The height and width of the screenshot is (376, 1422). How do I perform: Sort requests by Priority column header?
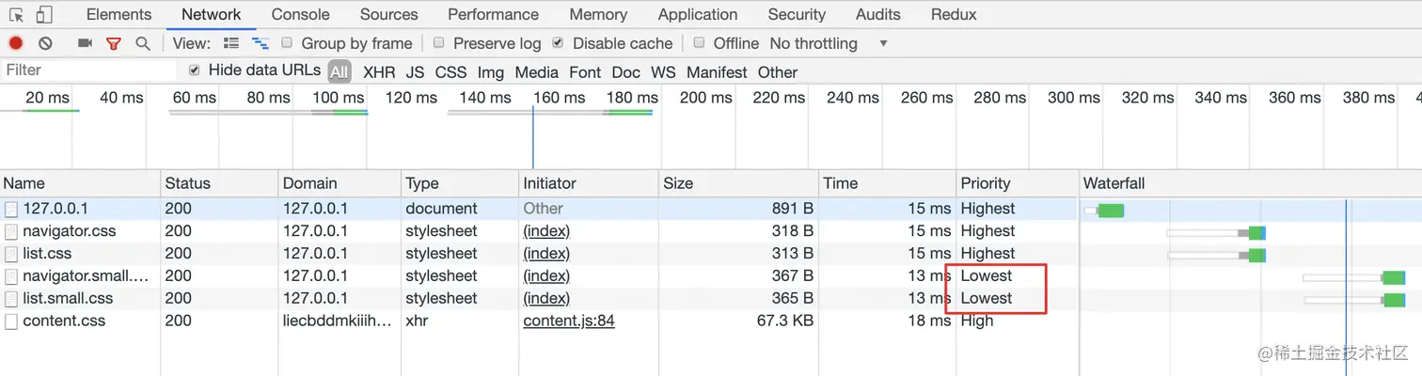985,183
